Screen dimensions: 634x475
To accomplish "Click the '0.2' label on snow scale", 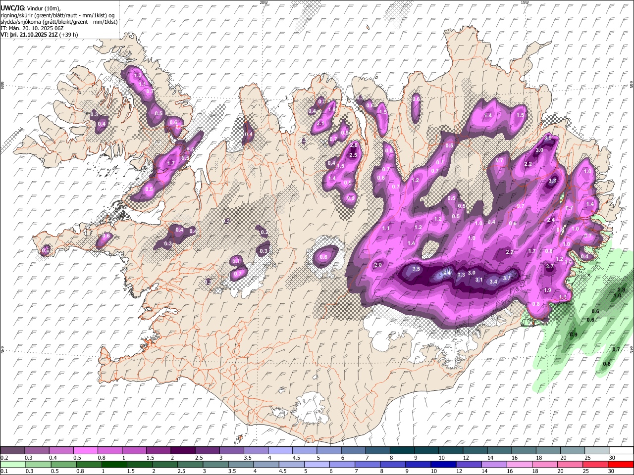I will click(4, 458).
